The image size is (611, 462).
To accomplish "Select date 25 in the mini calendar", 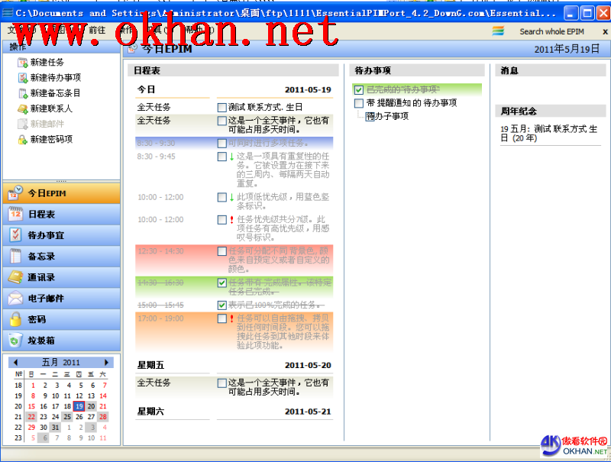I will pos(67,417).
